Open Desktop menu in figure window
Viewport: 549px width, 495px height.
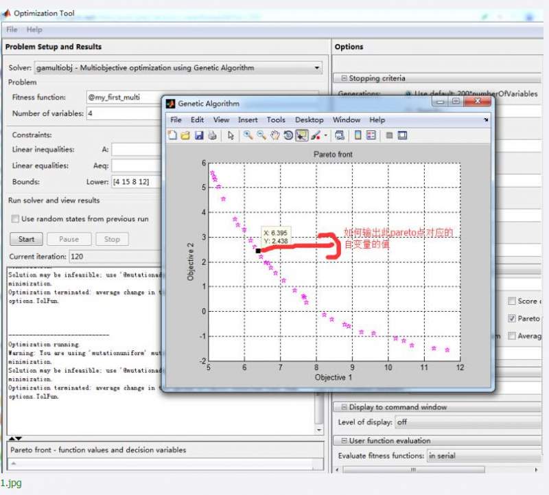coord(309,120)
